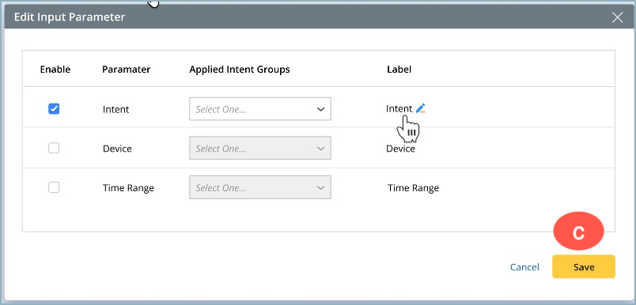Click the Paramater column header
The width and height of the screenshot is (636, 305).
126,70
